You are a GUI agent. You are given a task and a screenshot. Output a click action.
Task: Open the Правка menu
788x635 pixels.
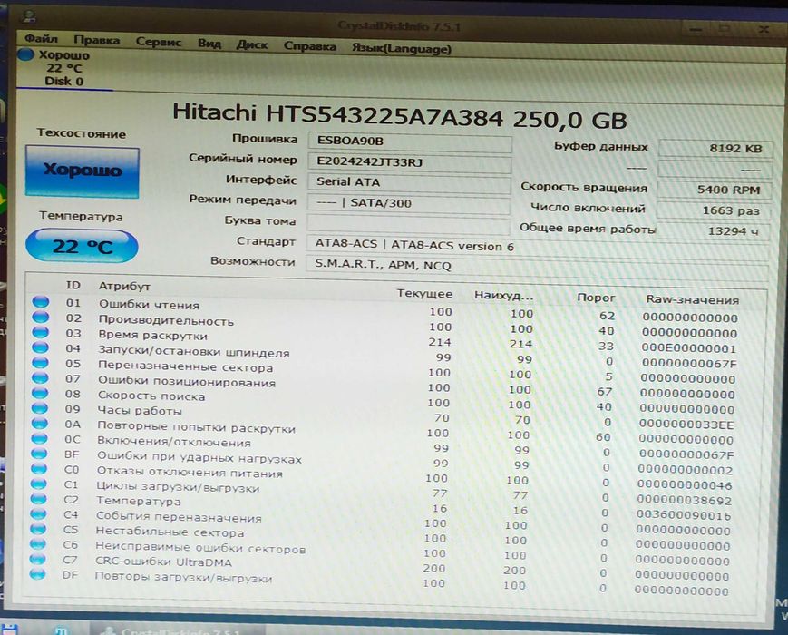(x=96, y=40)
